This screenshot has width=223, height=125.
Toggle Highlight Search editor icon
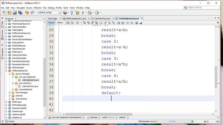pos(97,23)
